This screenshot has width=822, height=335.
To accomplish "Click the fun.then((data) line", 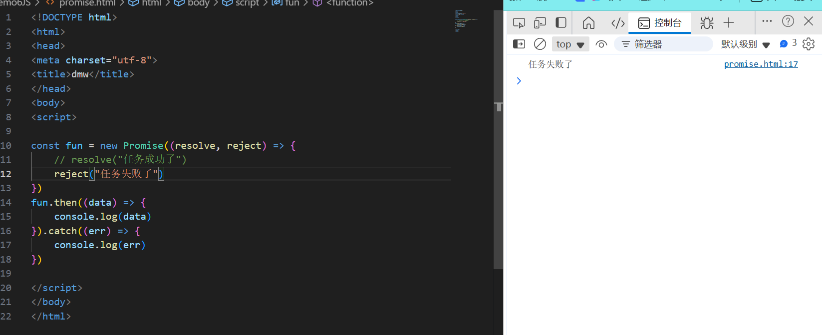I will tap(88, 203).
